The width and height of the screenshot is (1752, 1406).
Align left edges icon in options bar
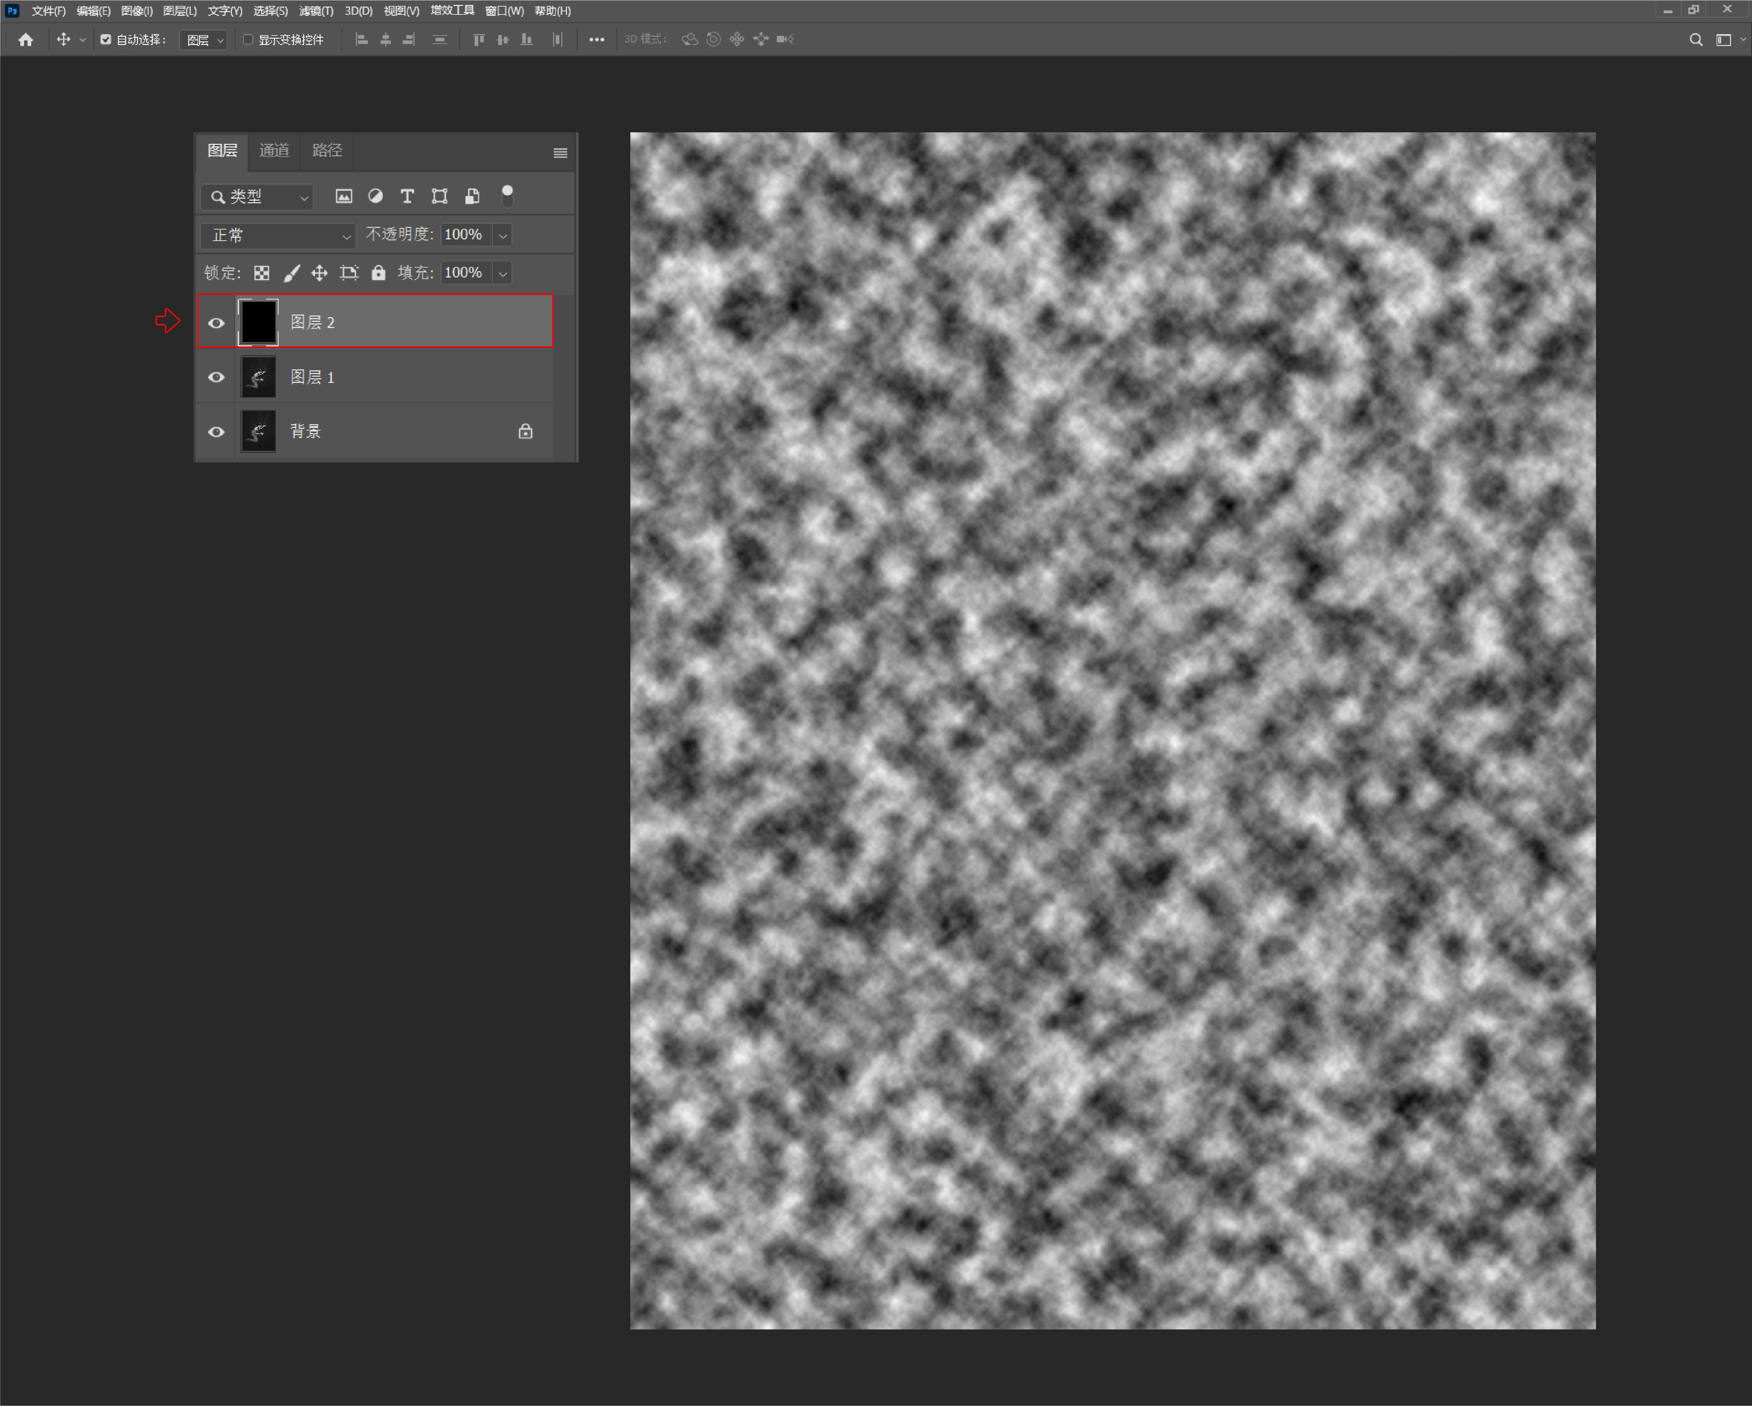[x=362, y=40]
